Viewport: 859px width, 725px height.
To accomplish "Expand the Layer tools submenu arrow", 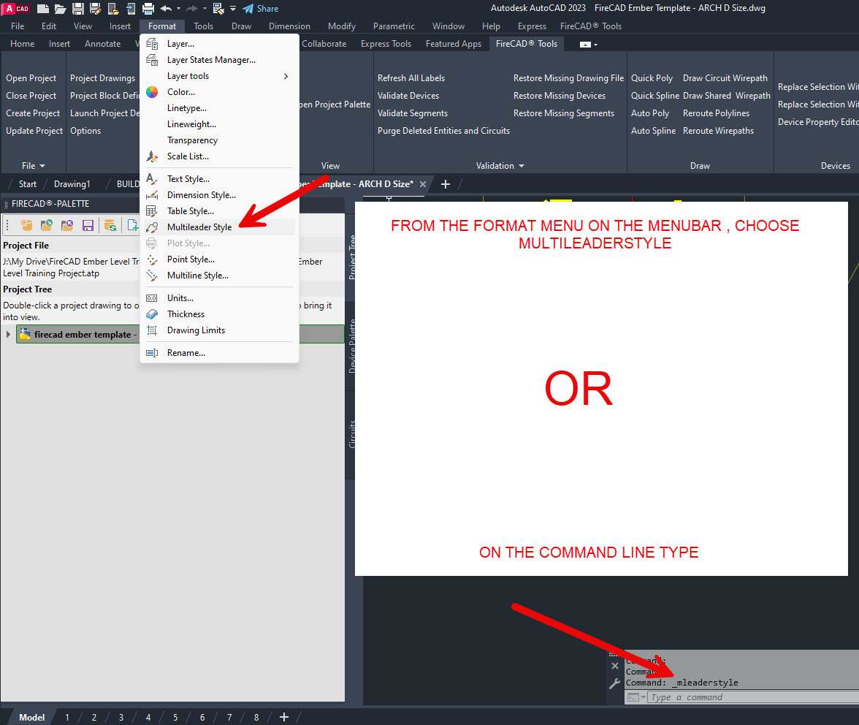I will 286,76.
